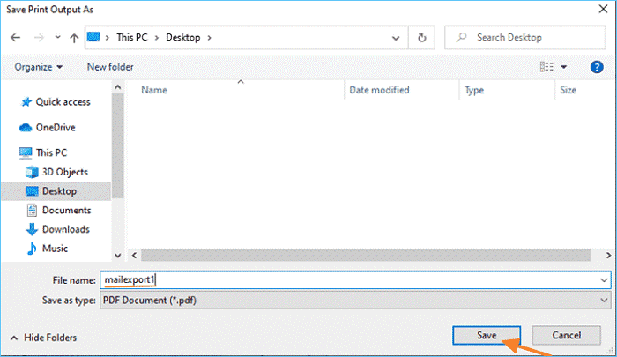Expand the Organize dropdown menu
Viewport: 617px width, 357px height.
[x=38, y=67]
